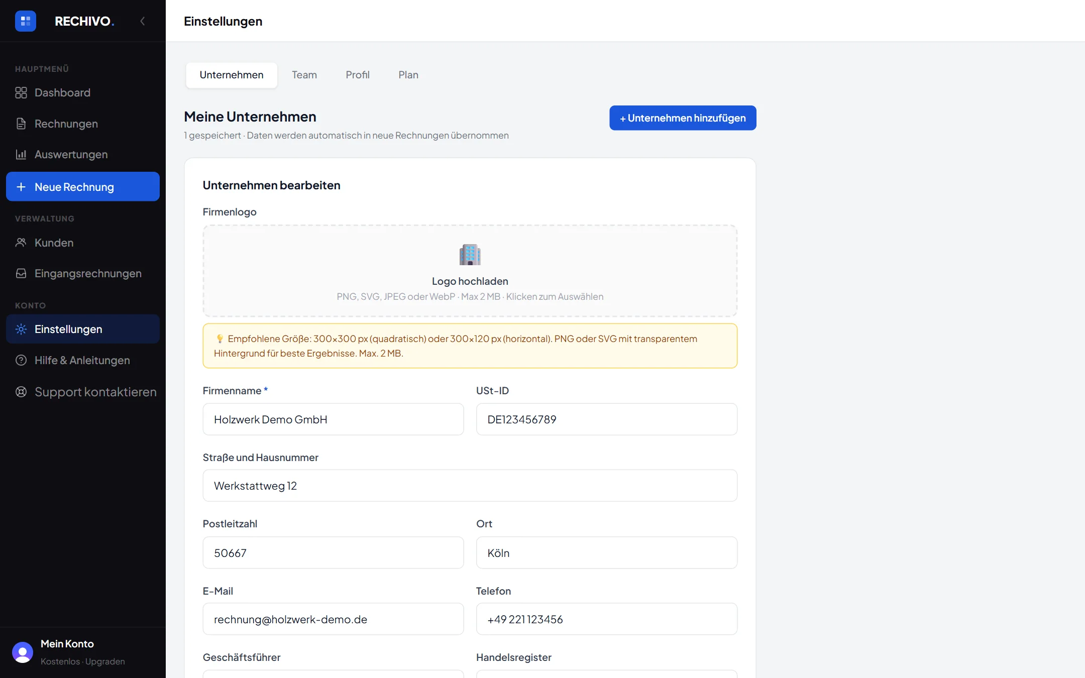Click the Handelsregister label

coord(514,657)
